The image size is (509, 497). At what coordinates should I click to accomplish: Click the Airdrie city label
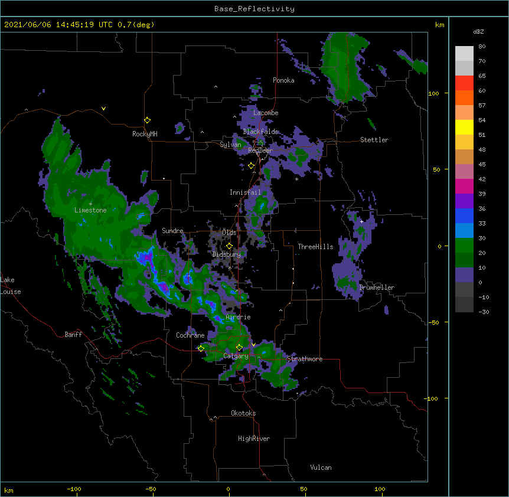pyautogui.click(x=239, y=317)
